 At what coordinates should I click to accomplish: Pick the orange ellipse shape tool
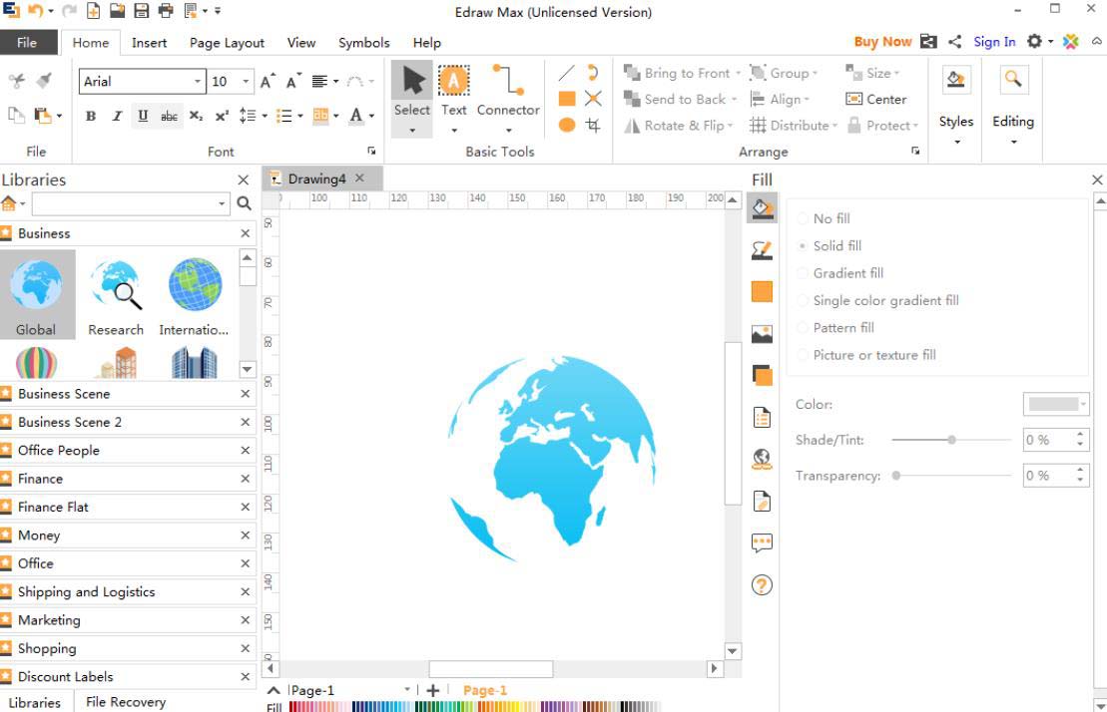(x=566, y=125)
